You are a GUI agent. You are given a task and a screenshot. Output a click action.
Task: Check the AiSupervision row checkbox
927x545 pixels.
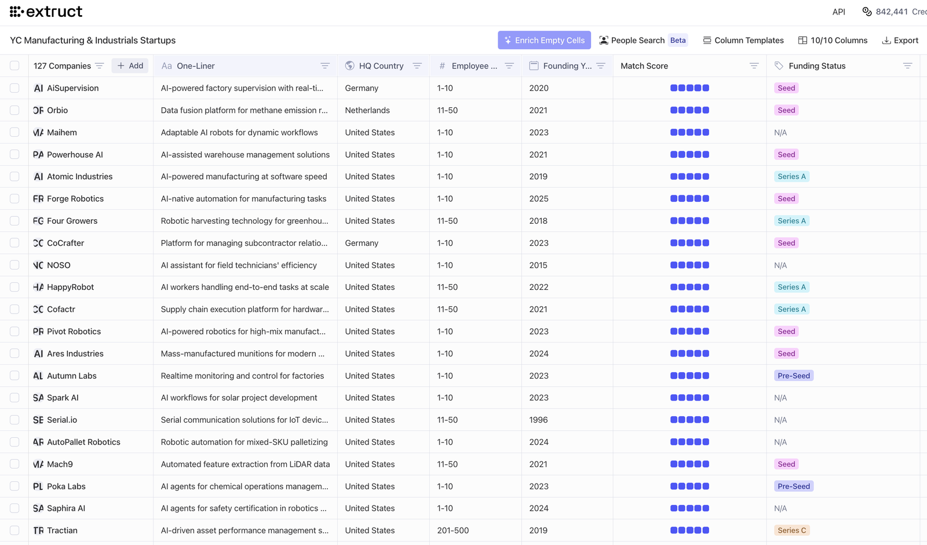coord(14,88)
